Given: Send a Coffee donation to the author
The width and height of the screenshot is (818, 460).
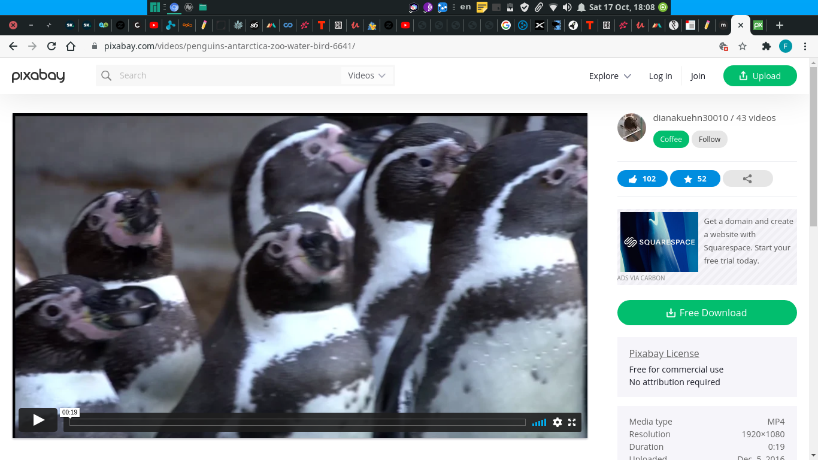Looking at the screenshot, I should [x=671, y=139].
